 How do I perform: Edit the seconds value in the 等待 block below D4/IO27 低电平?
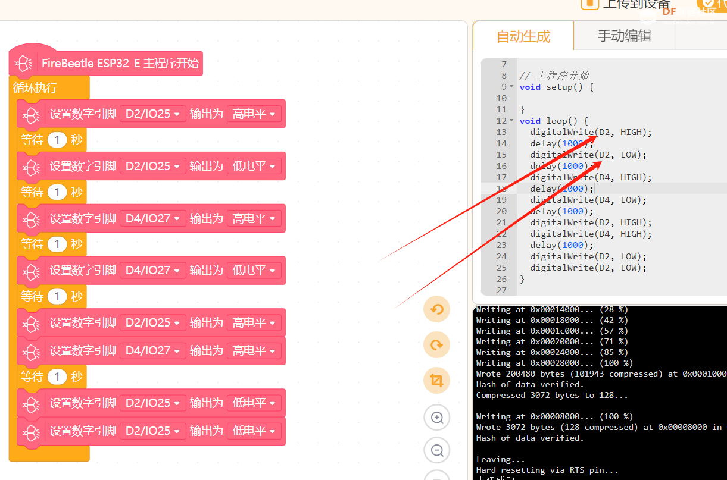pyautogui.click(x=57, y=296)
